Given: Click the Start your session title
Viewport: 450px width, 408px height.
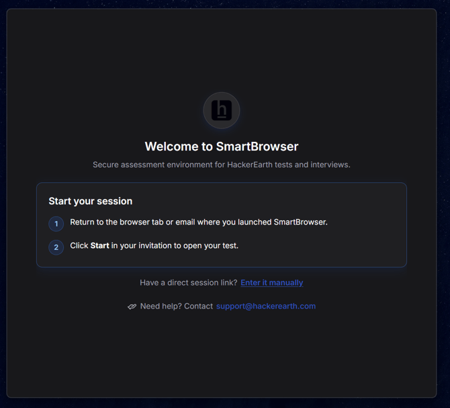Looking at the screenshot, I should (91, 201).
